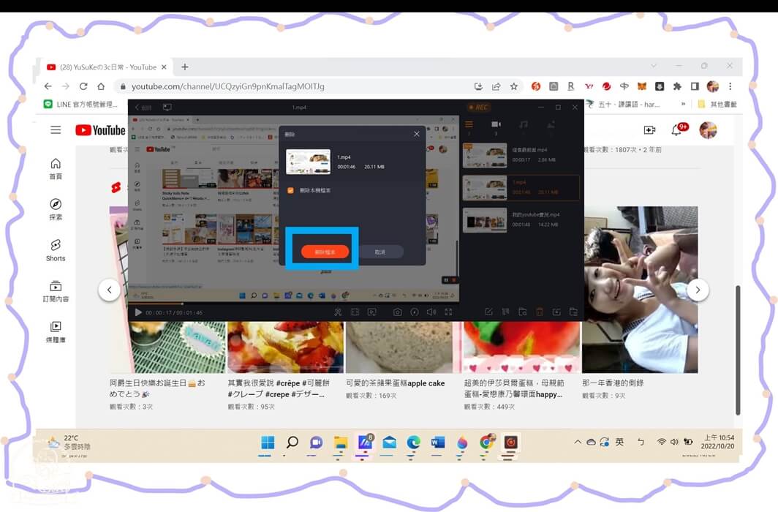Image resolution: width=778 pixels, height=512 pixels.
Task: Expand the taskbar hidden icons chevron
Action: pos(578,443)
